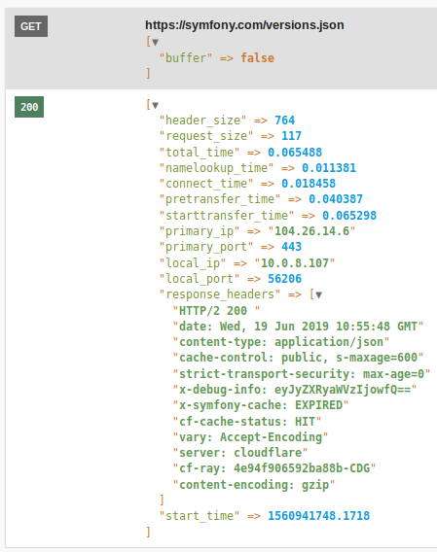Click the total_time value 0.065488
Screen dimensions: 437x552
click(x=295, y=152)
